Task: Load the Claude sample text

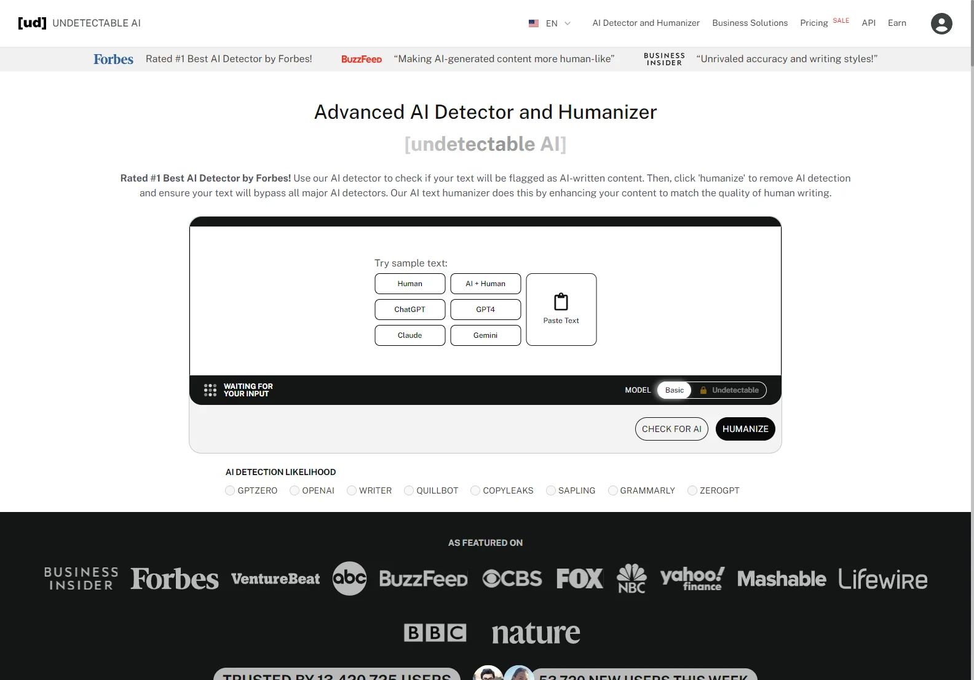Action: [x=410, y=335]
